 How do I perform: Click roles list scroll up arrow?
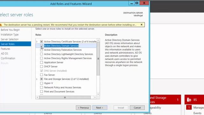coord(98,40)
